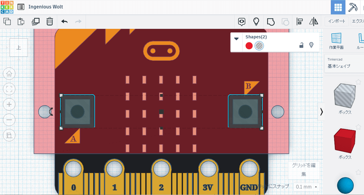
Task: Click the インポート button
Action: [x=336, y=21]
